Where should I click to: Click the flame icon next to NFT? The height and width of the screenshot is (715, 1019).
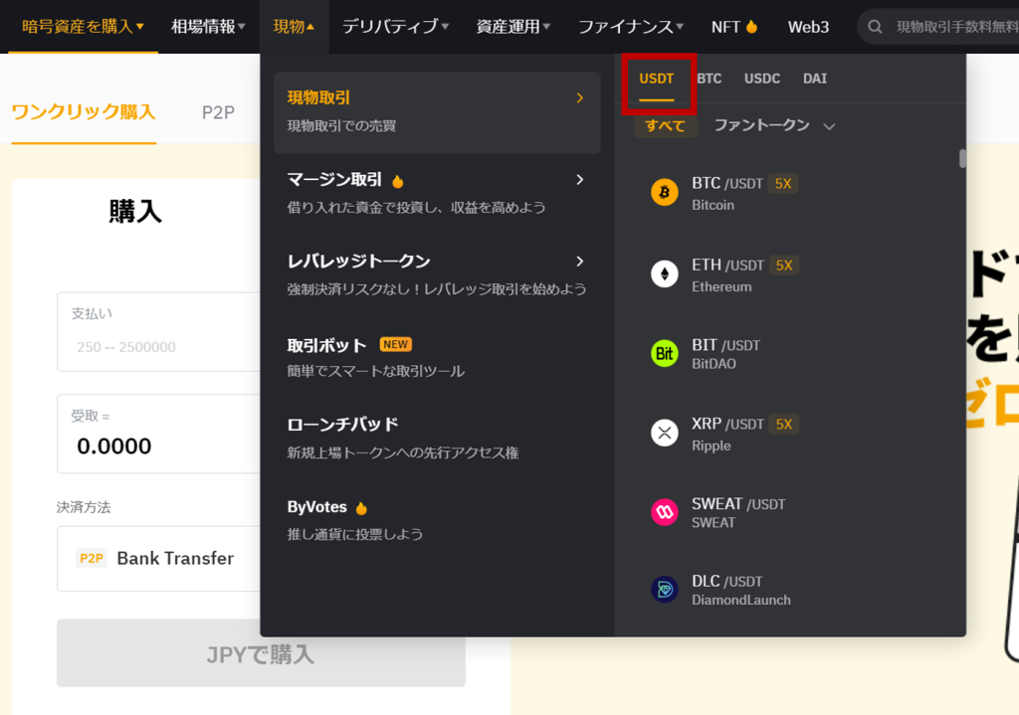752,27
